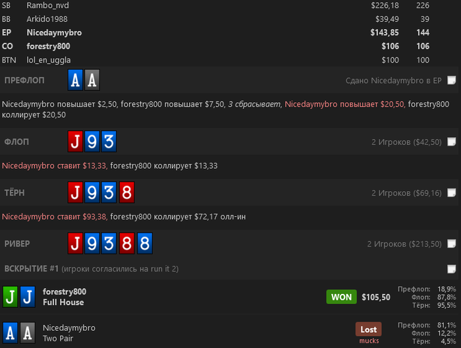Click the gray Ace card in the Префлоп row

(x=92, y=80)
